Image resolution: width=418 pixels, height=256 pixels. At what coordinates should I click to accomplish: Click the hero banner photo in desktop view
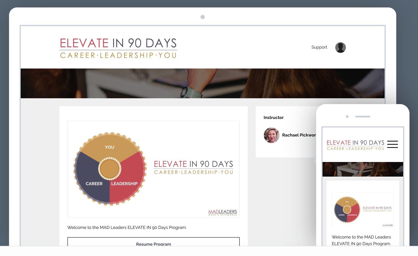click(203, 83)
